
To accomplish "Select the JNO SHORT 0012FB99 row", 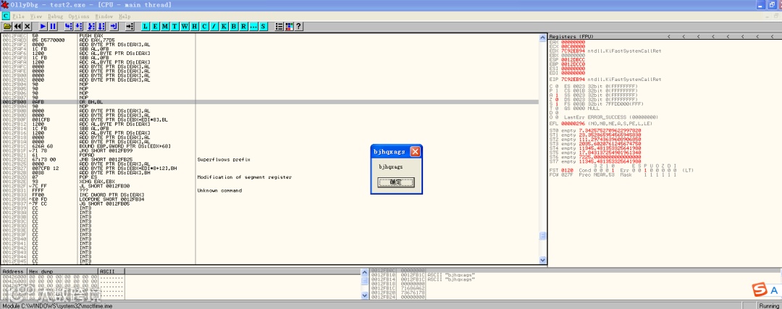I will tap(270, 151).
